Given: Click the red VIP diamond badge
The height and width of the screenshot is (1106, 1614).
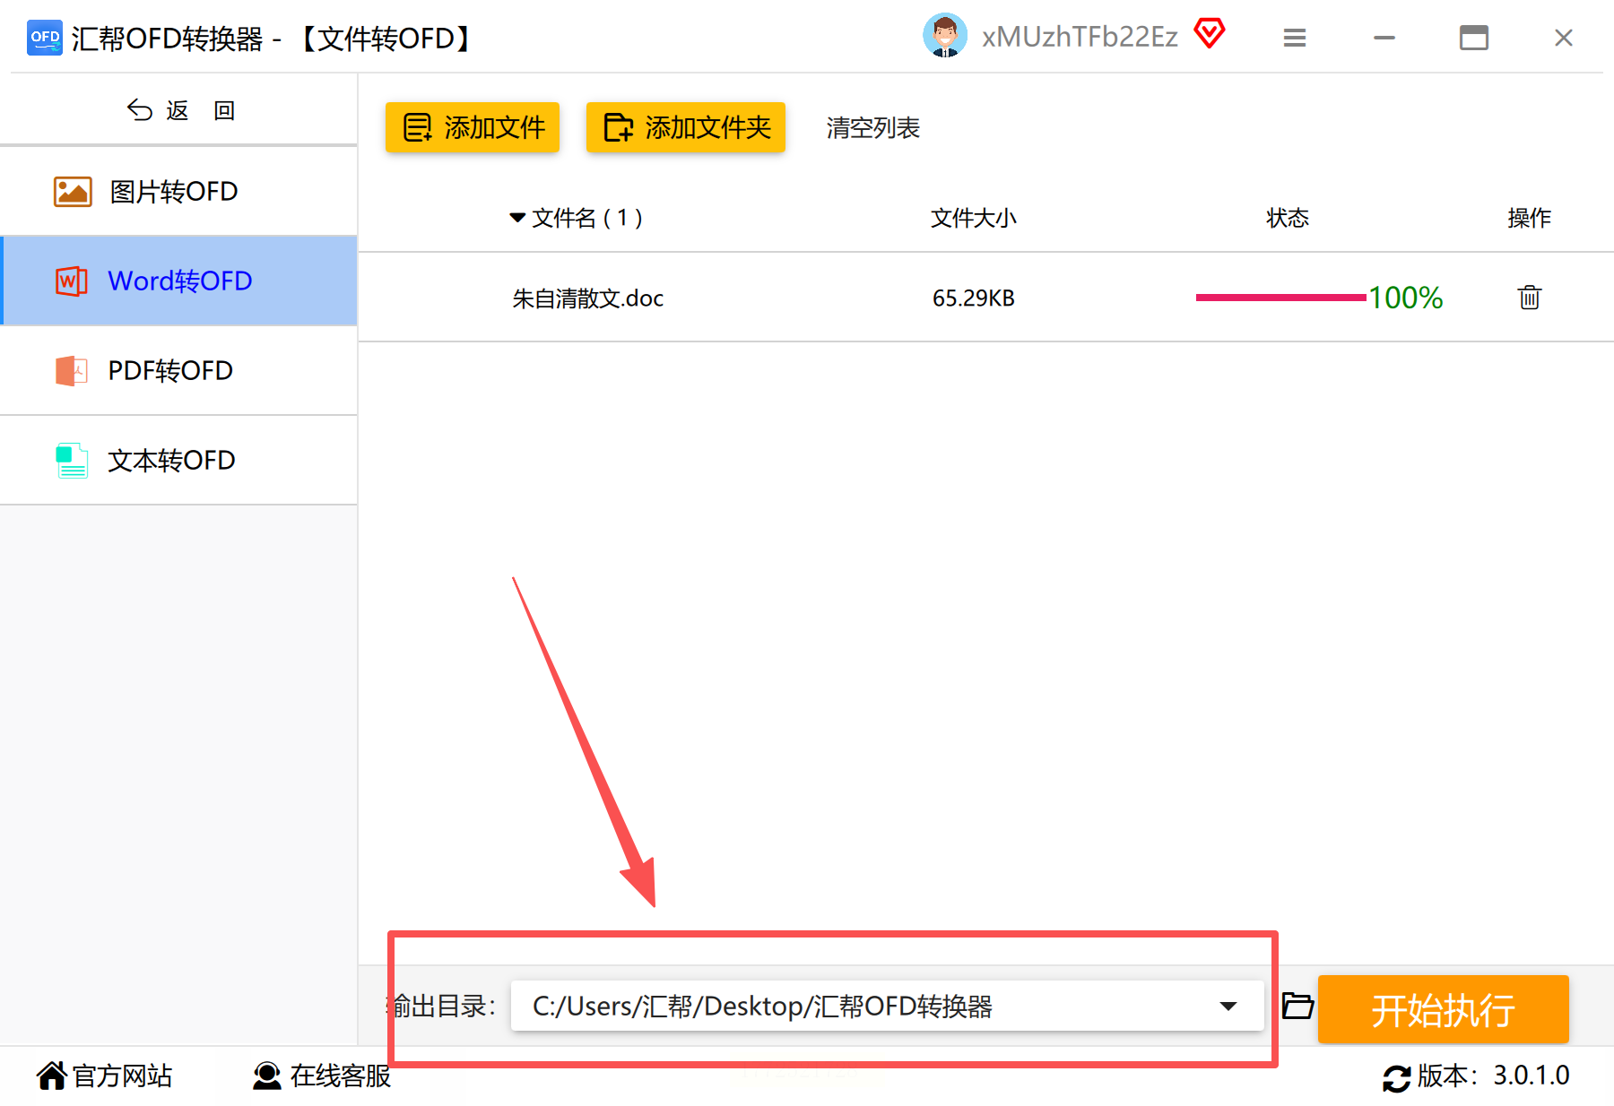Looking at the screenshot, I should (x=1210, y=34).
